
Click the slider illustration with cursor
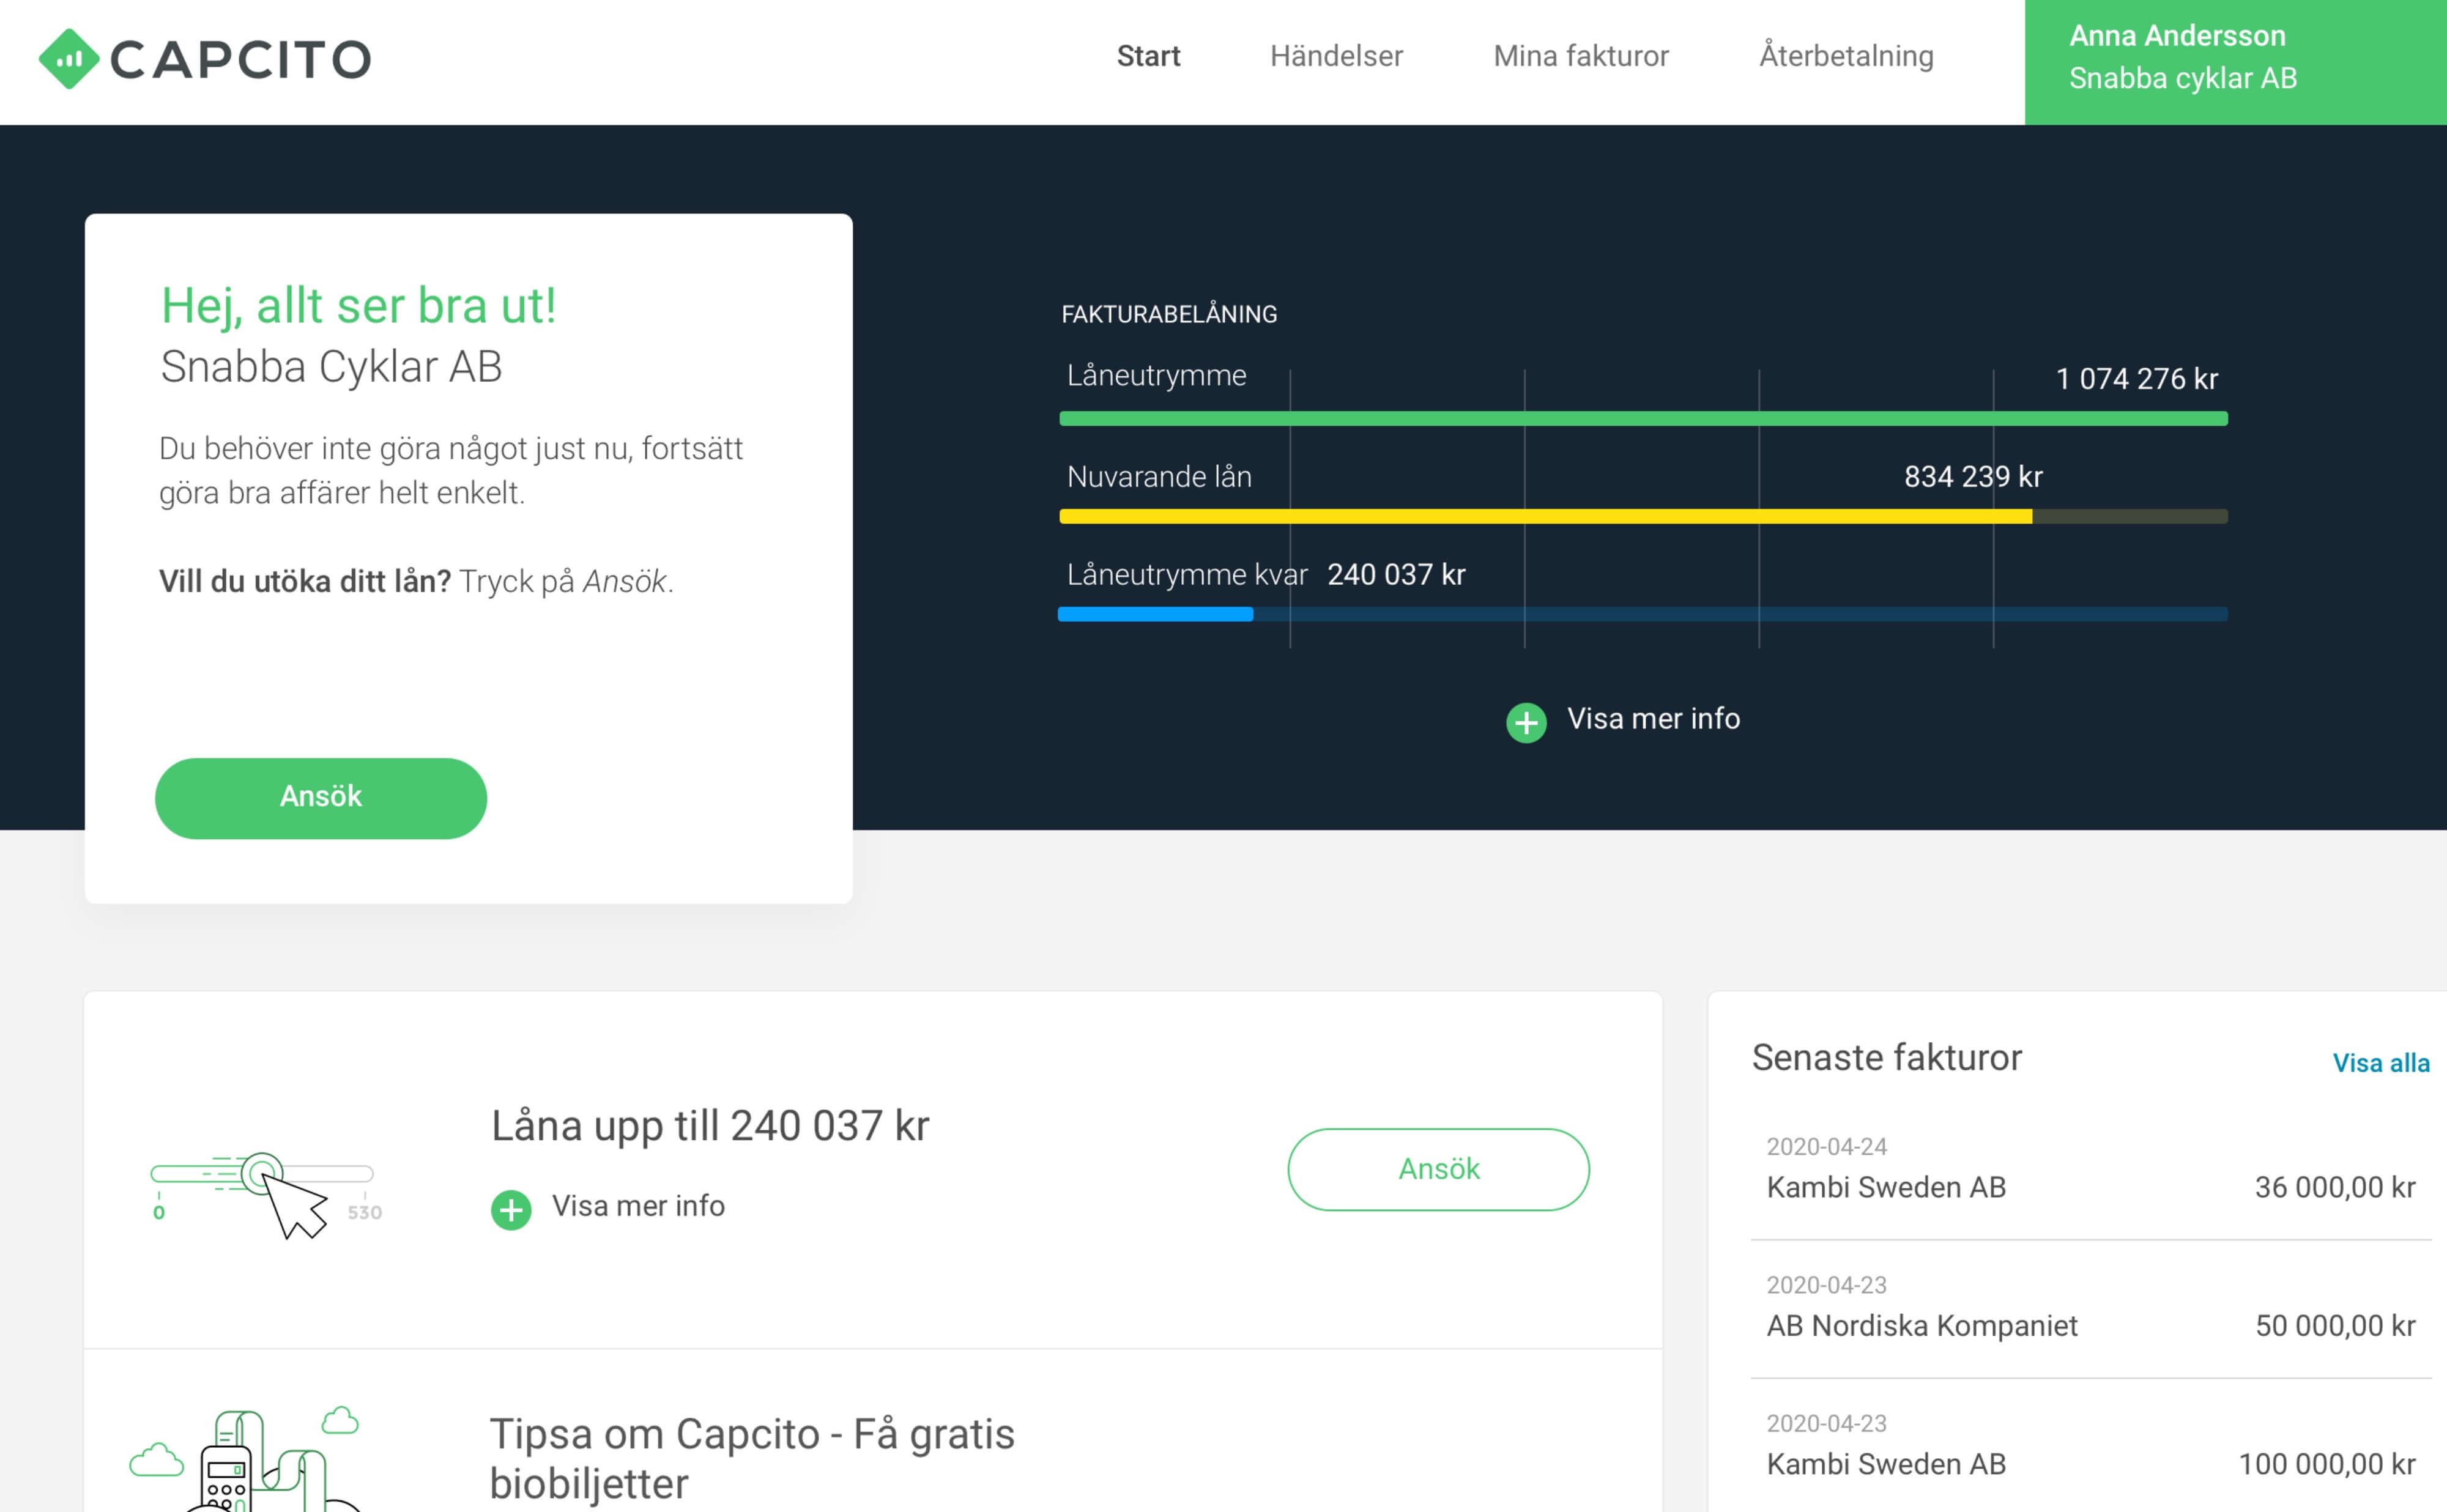(266, 1195)
